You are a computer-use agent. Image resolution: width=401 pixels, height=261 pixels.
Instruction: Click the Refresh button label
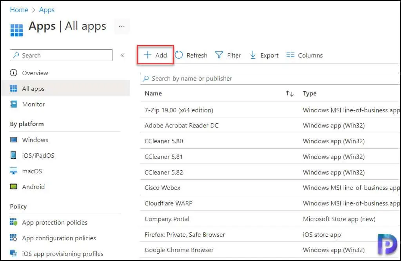[197, 55]
